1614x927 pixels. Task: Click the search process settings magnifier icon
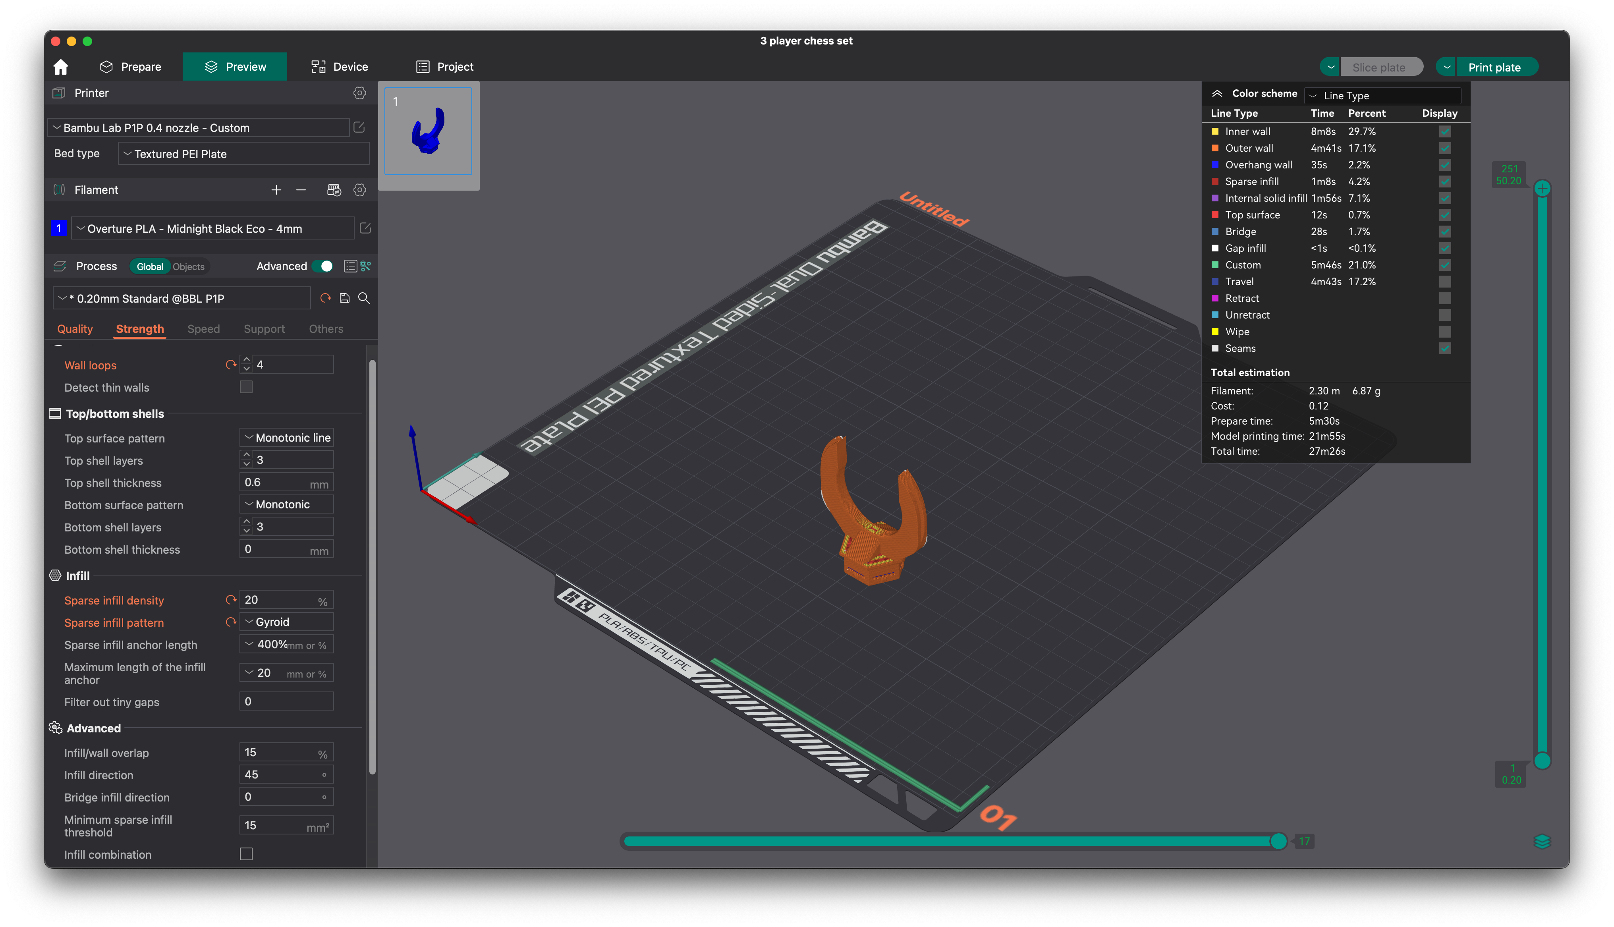click(x=364, y=298)
